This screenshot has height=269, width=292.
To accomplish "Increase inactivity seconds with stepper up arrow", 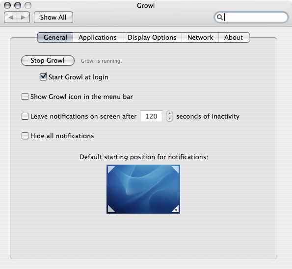I will click(x=169, y=114).
